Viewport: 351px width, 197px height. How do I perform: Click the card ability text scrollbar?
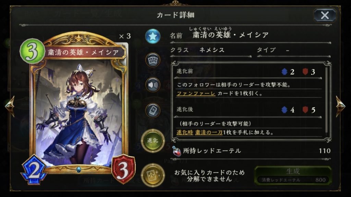tap(327, 100)
